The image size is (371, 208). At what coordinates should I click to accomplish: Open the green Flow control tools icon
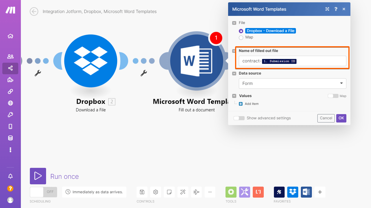pos(231,192)
